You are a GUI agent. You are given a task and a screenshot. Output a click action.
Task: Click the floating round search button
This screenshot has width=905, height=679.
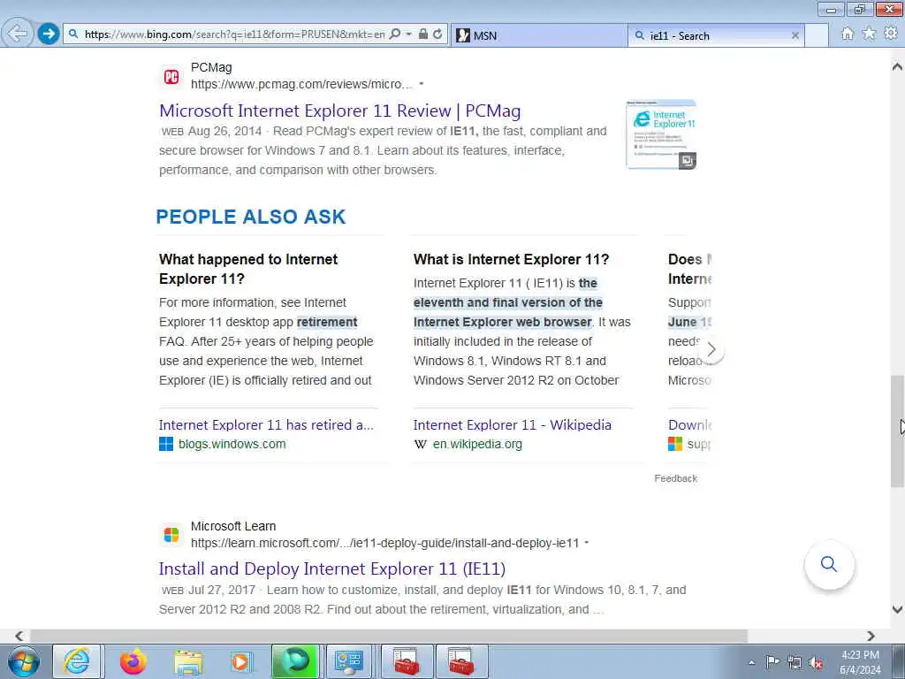829,564
